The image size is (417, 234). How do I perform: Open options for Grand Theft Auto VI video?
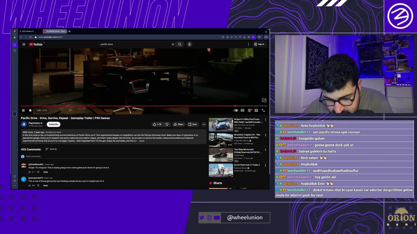click(x=265, y=165)
